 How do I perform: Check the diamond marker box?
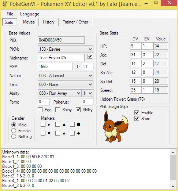72,133
